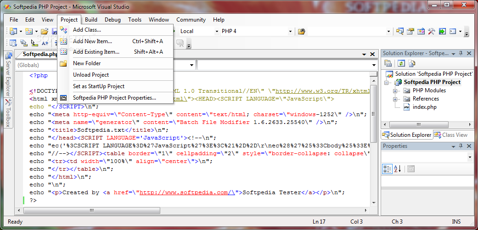Open the New Project button arrow dropdown
The image size is (478, 230).
21,31
